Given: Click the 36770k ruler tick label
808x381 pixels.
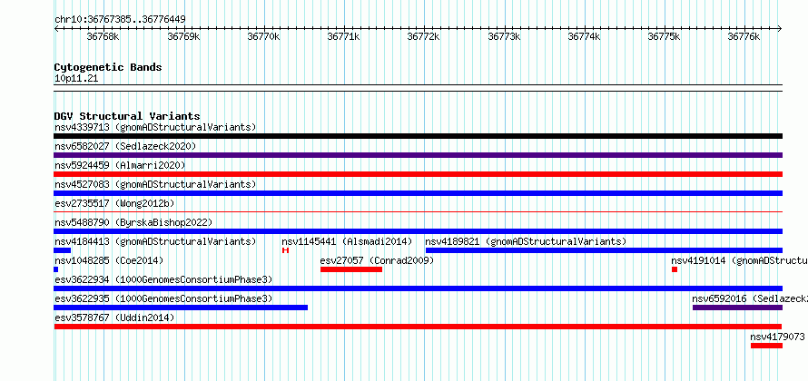Looking at the screenshot, I should tap(263, 36).
